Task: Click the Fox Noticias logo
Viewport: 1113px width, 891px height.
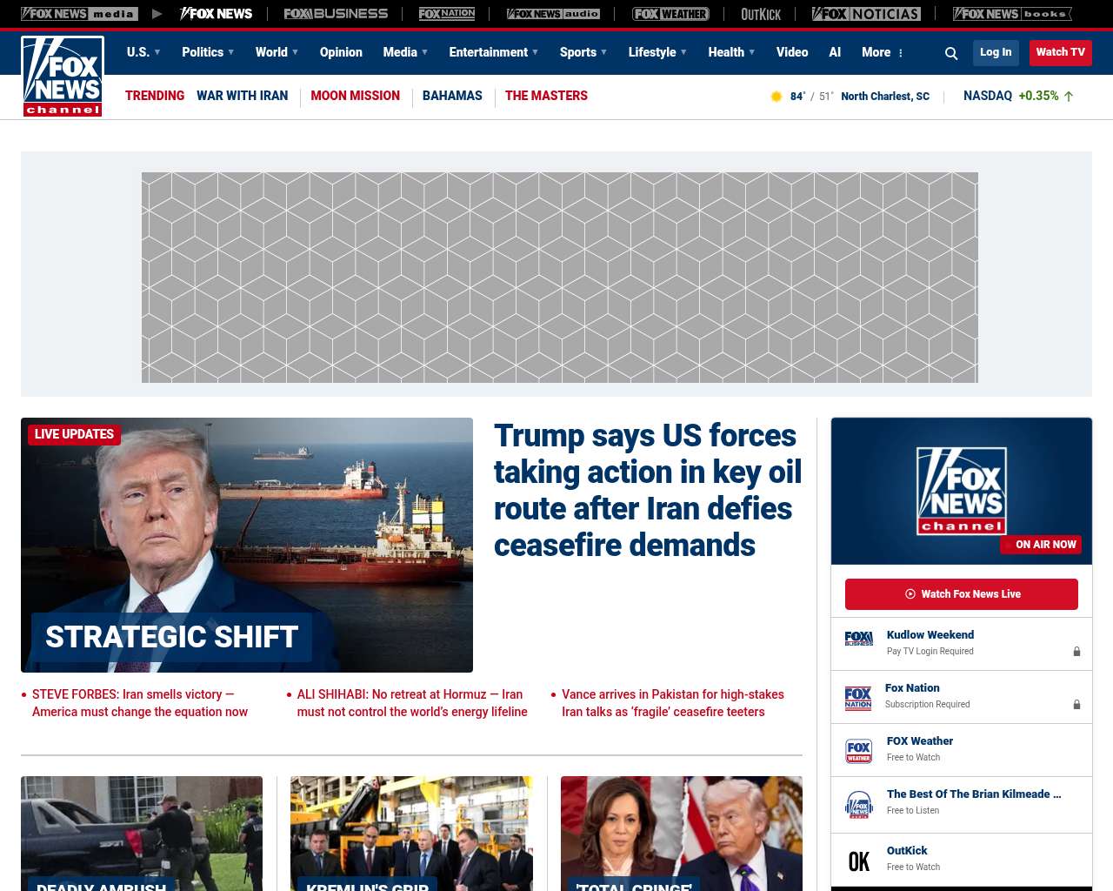Action: (866, 14)
